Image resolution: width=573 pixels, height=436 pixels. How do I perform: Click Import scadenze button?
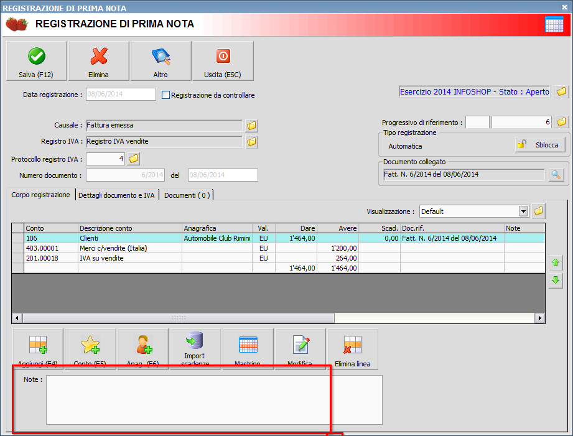coord(195,349)
